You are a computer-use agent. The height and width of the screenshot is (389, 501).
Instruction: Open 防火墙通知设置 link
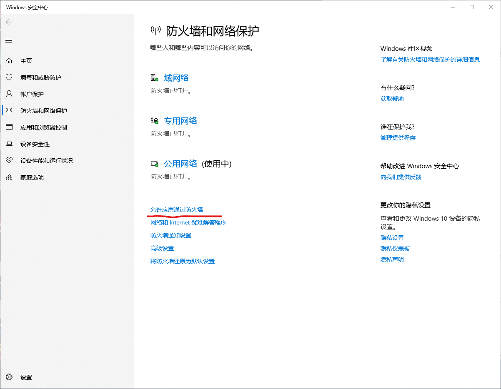pyautogui.click(x=171, y=235)
